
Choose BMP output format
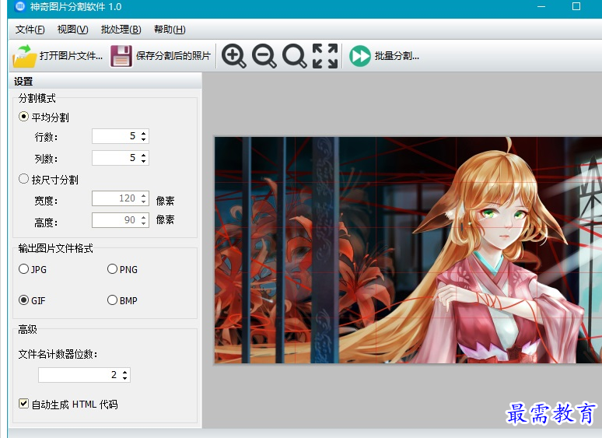112,300
